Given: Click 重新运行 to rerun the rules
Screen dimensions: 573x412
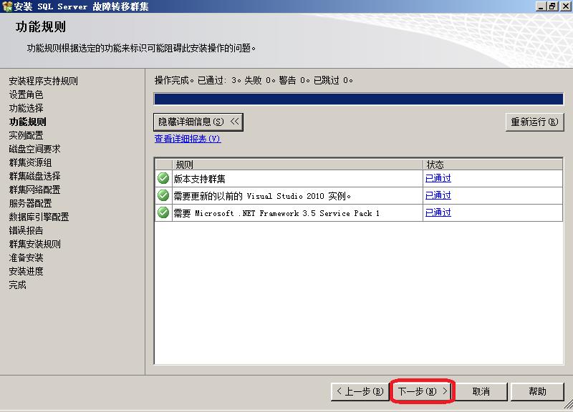Looking at the screenshot, I should click(534, 122).
